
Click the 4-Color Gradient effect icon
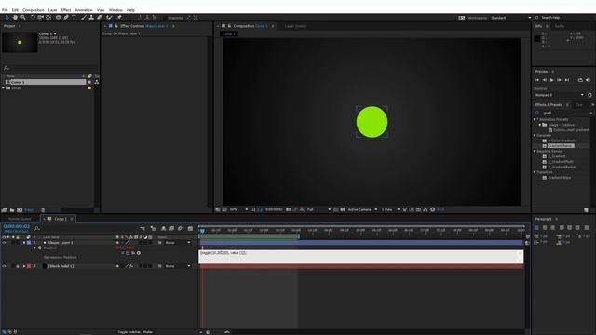(544, 141)
